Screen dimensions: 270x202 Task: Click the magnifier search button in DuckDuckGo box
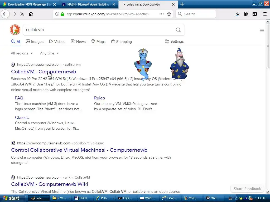[x=178, y=30]
